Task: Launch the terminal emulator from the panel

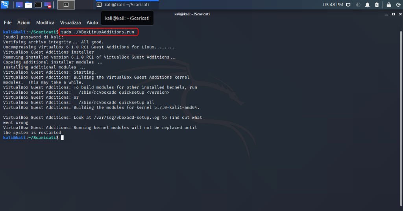Action: tap(38, 5)
